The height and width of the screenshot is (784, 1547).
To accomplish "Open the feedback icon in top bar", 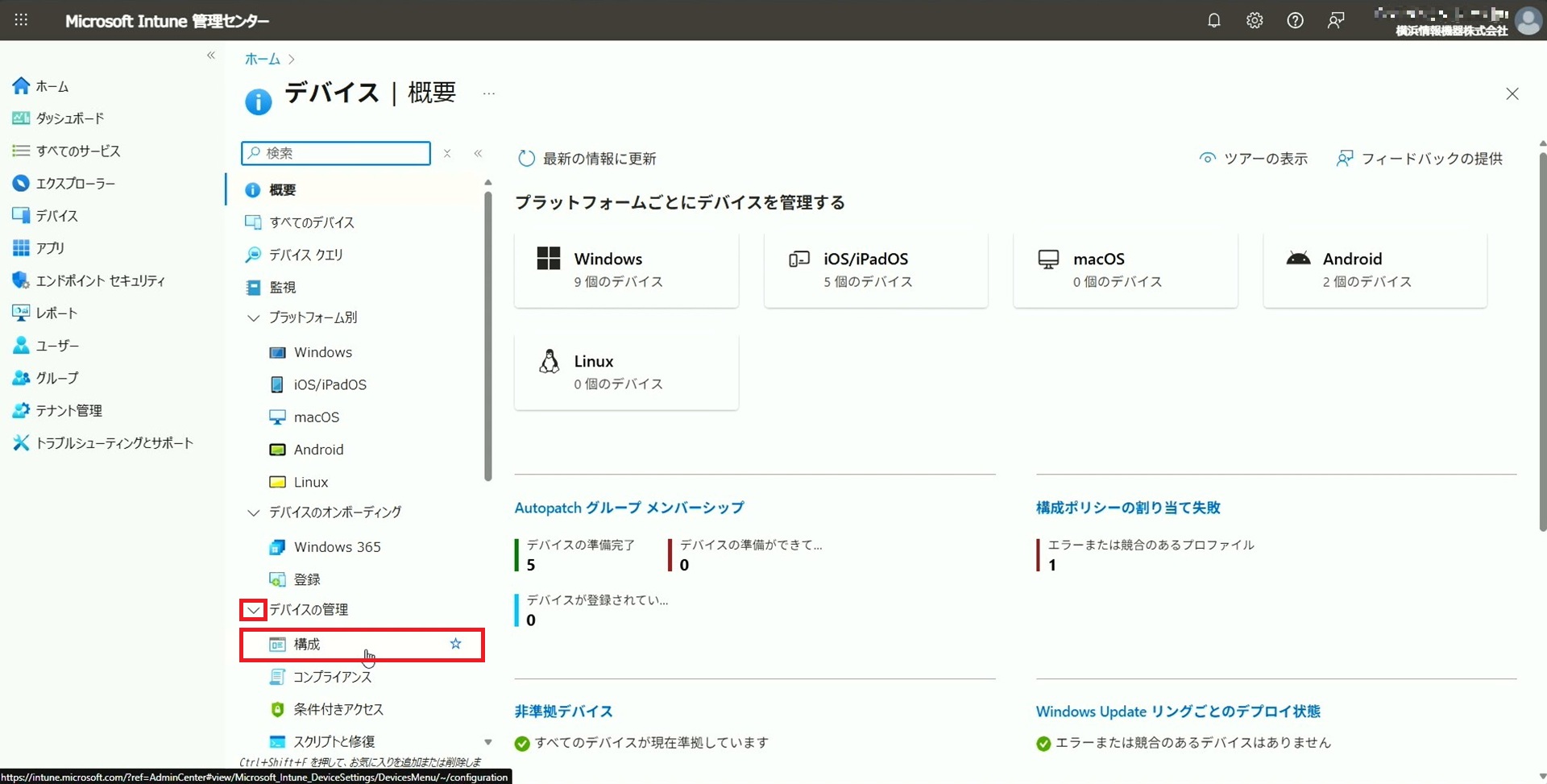I will pos(1335,21).
